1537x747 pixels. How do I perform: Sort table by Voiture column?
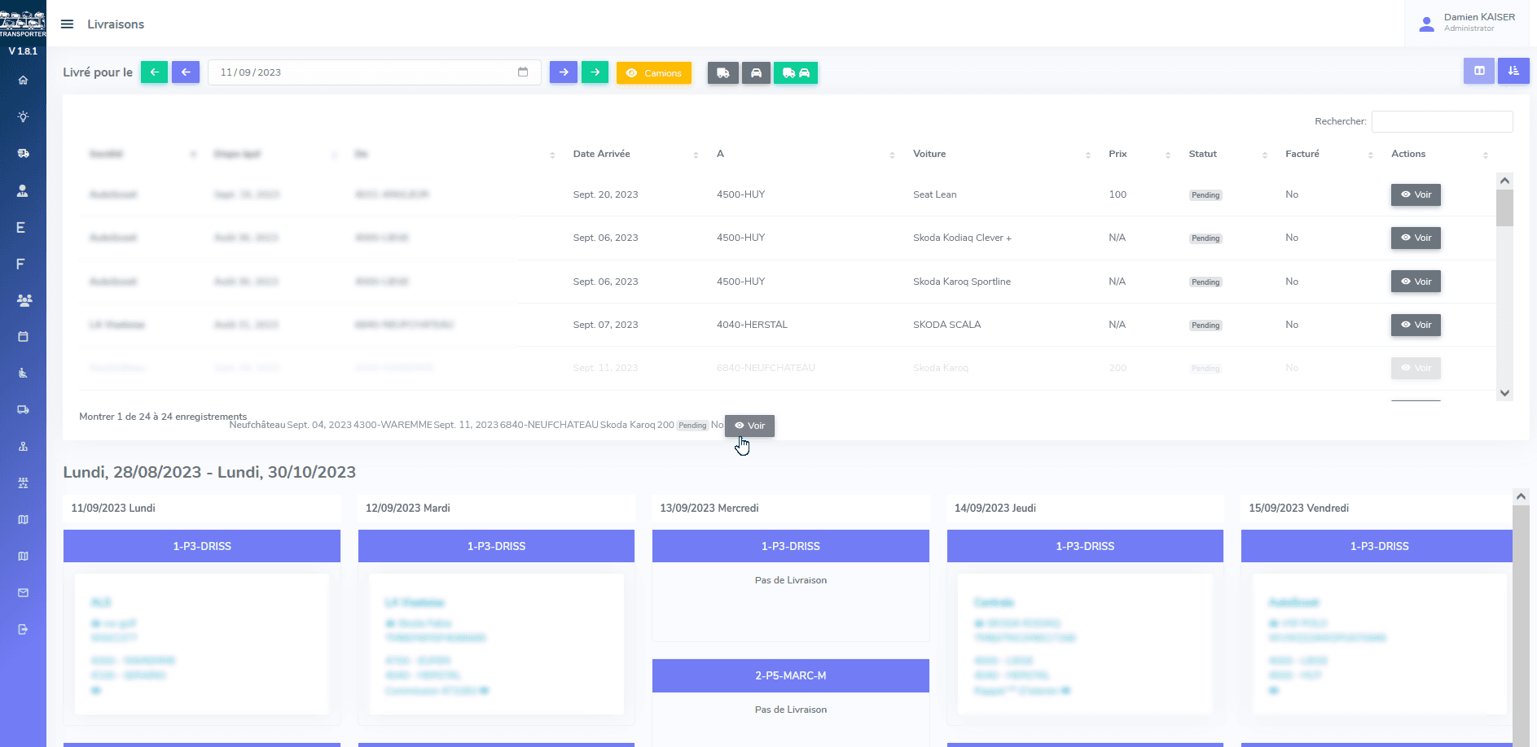click(x=929, y=154)
